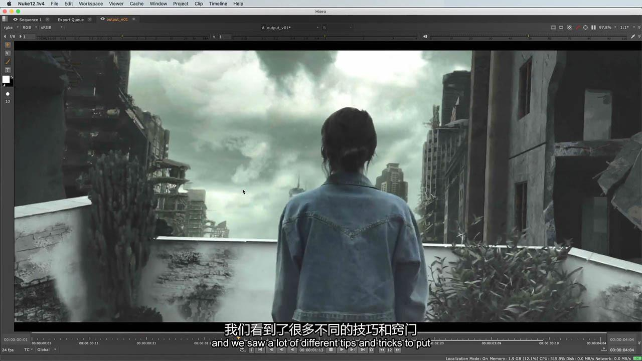Screen dimensions: 642x361
Task: Stop playback with the square button
Action: 331,349
